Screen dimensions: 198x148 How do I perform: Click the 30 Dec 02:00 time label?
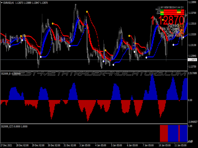[54, 145]
